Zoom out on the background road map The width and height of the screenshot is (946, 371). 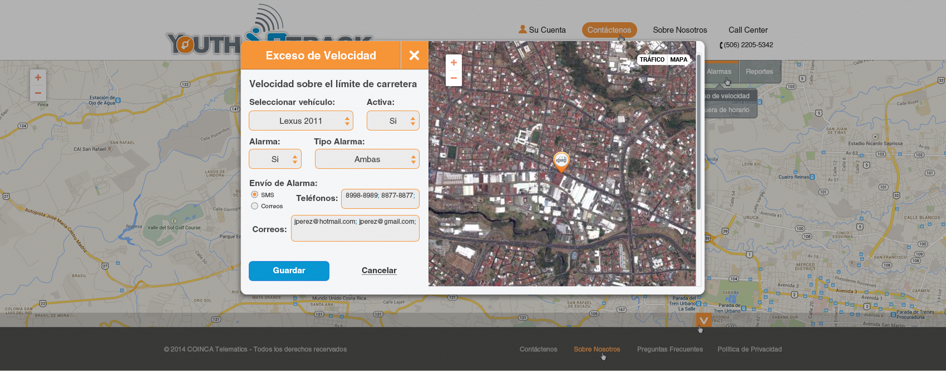[x=38, y=93]
